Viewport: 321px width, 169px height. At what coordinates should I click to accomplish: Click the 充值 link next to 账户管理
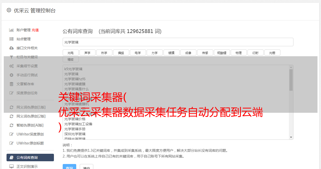pos(35,30)
